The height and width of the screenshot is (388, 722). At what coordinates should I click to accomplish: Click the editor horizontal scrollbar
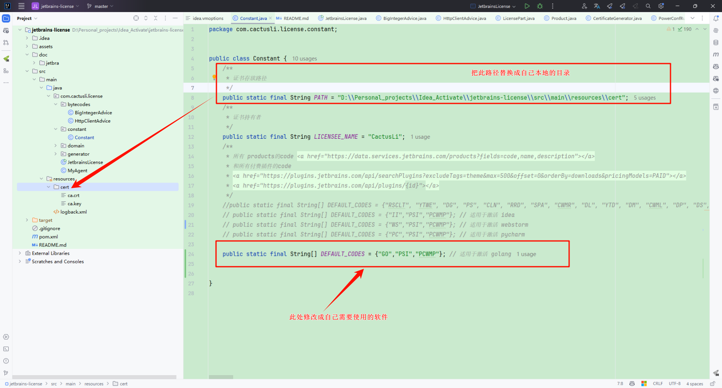[221, 377]
